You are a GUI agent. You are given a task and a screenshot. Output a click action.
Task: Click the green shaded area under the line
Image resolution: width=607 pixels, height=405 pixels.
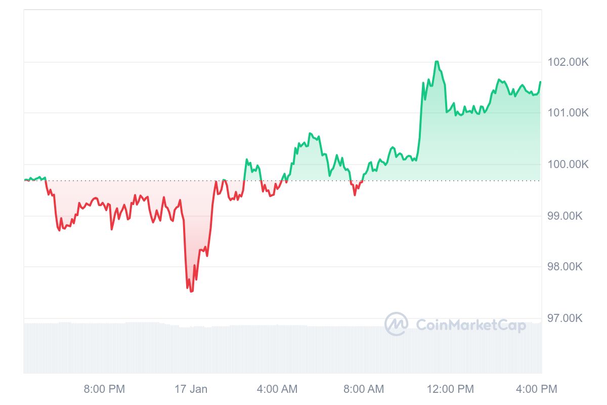(481, 147)
